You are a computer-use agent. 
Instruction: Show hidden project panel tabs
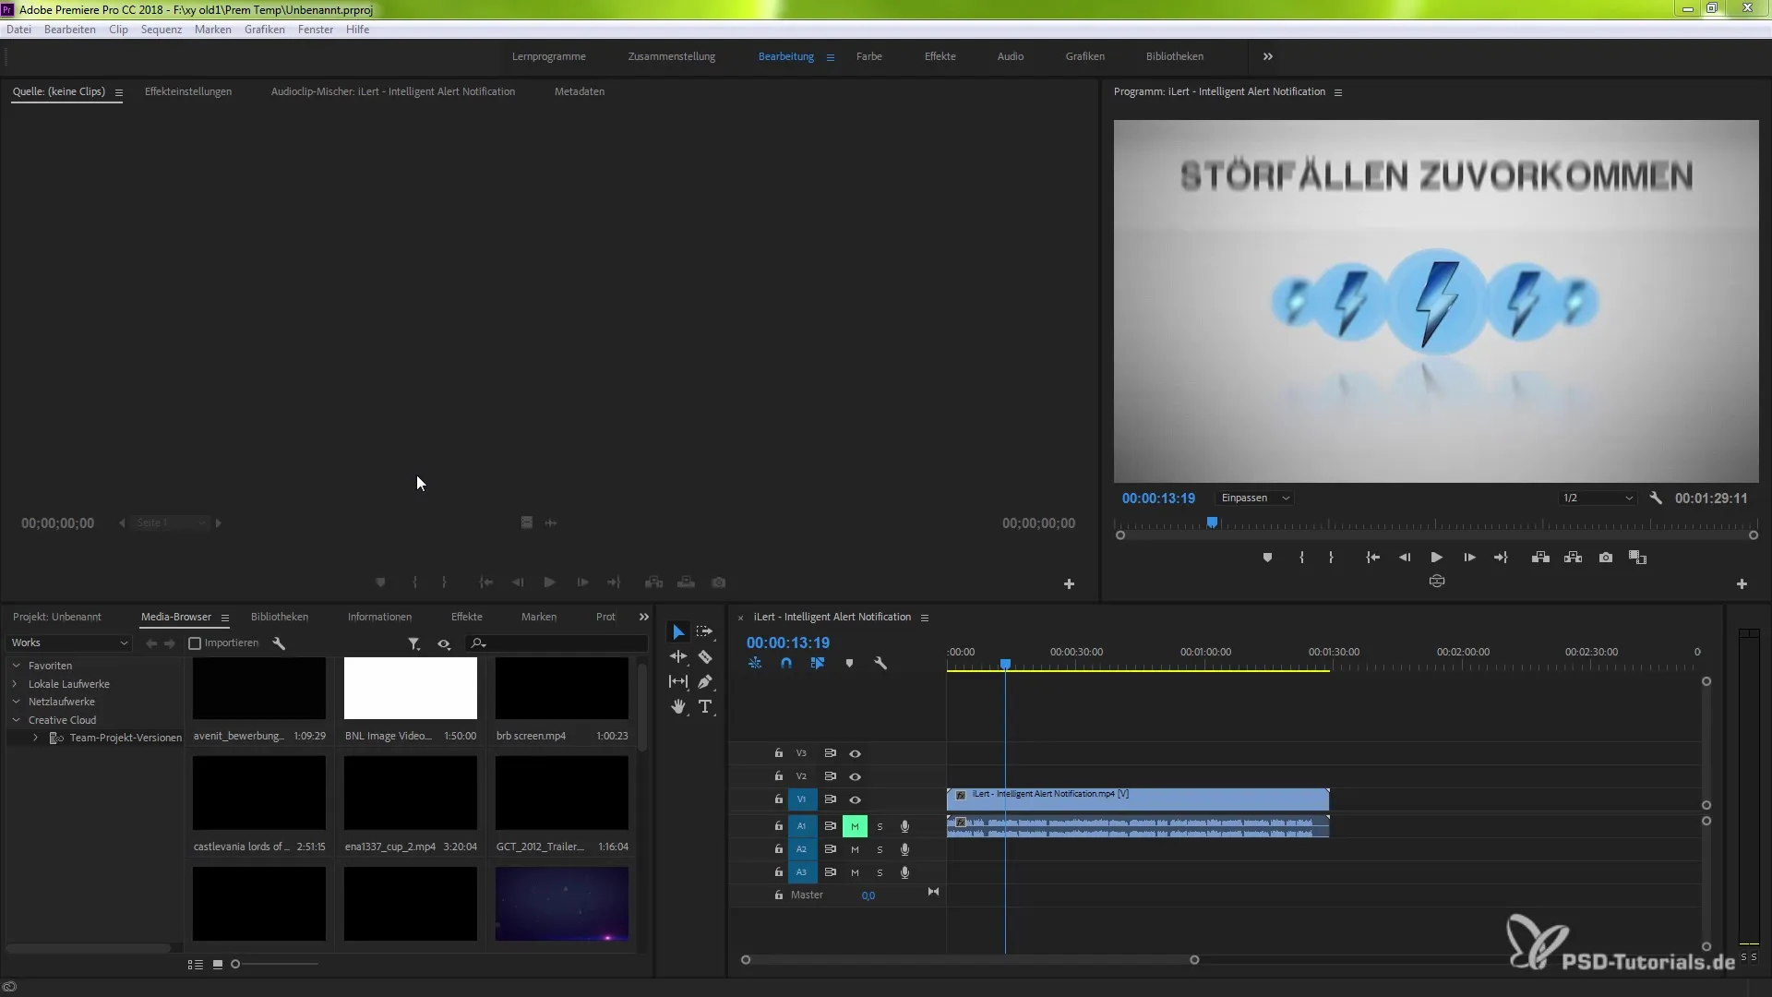point(644,617)
